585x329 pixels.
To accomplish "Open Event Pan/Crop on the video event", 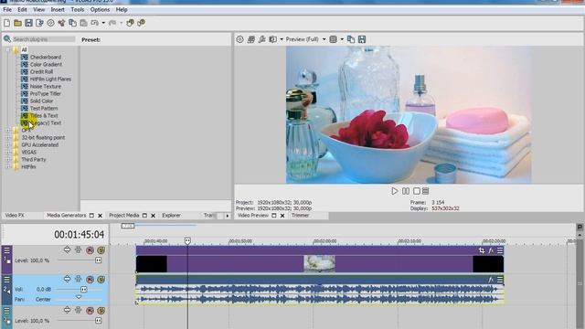I will (482, 250).
